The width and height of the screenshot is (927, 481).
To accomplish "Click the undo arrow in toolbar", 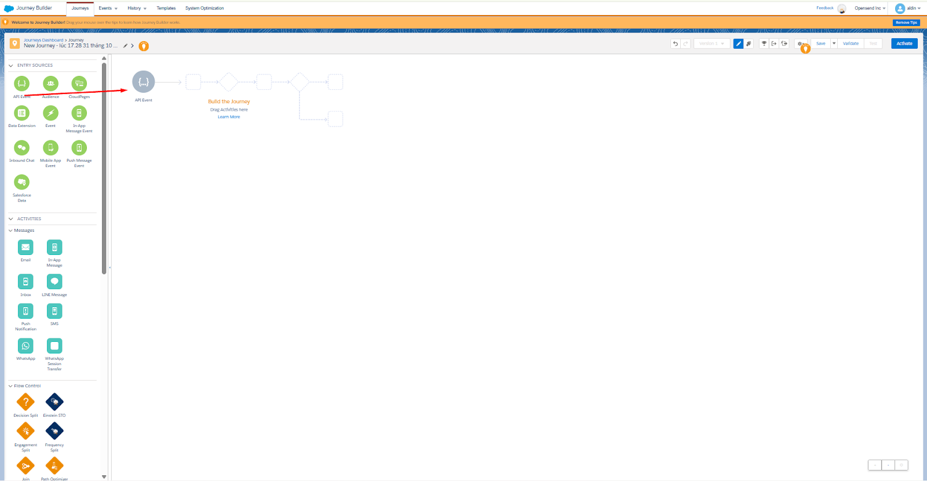I will coord(676,43).
